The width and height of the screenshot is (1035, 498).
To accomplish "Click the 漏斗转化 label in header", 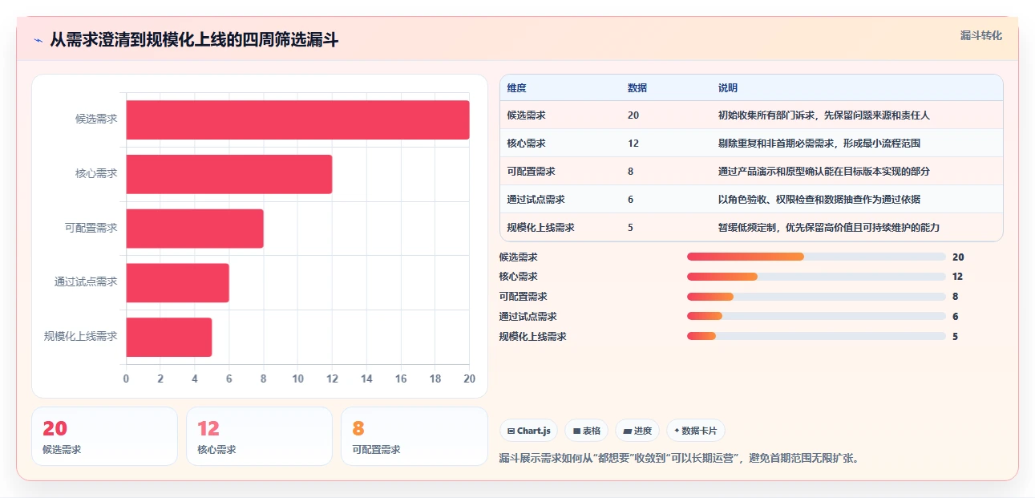I will (x=981, y=35).
